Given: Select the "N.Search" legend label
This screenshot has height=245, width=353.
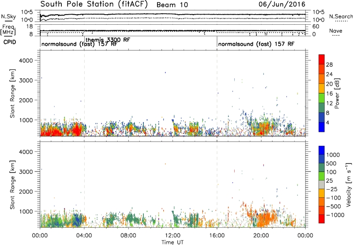Looking at the screenshot, I should click(341, 16).
